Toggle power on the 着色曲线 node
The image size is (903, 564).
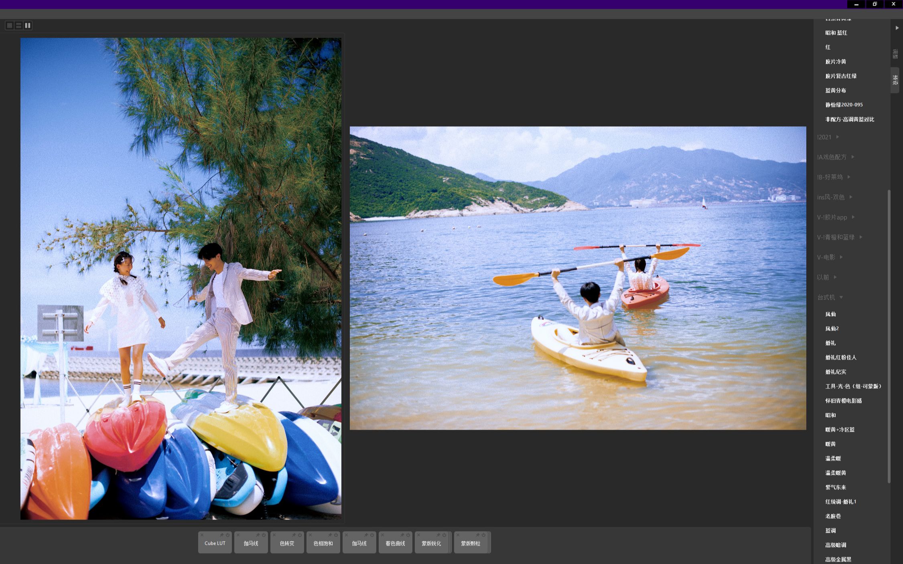click(x=408, y=535)
